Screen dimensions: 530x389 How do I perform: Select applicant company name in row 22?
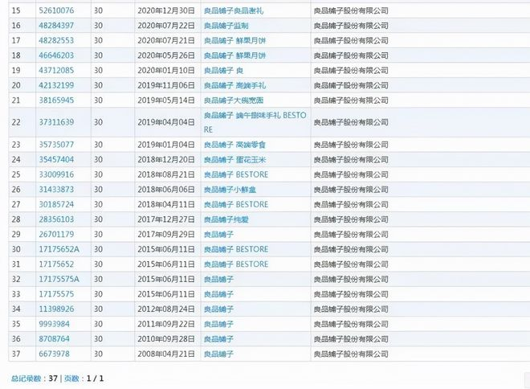351,122
